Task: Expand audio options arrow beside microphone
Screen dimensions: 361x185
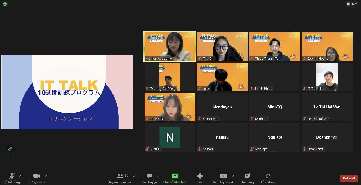Action: [20, 176]
